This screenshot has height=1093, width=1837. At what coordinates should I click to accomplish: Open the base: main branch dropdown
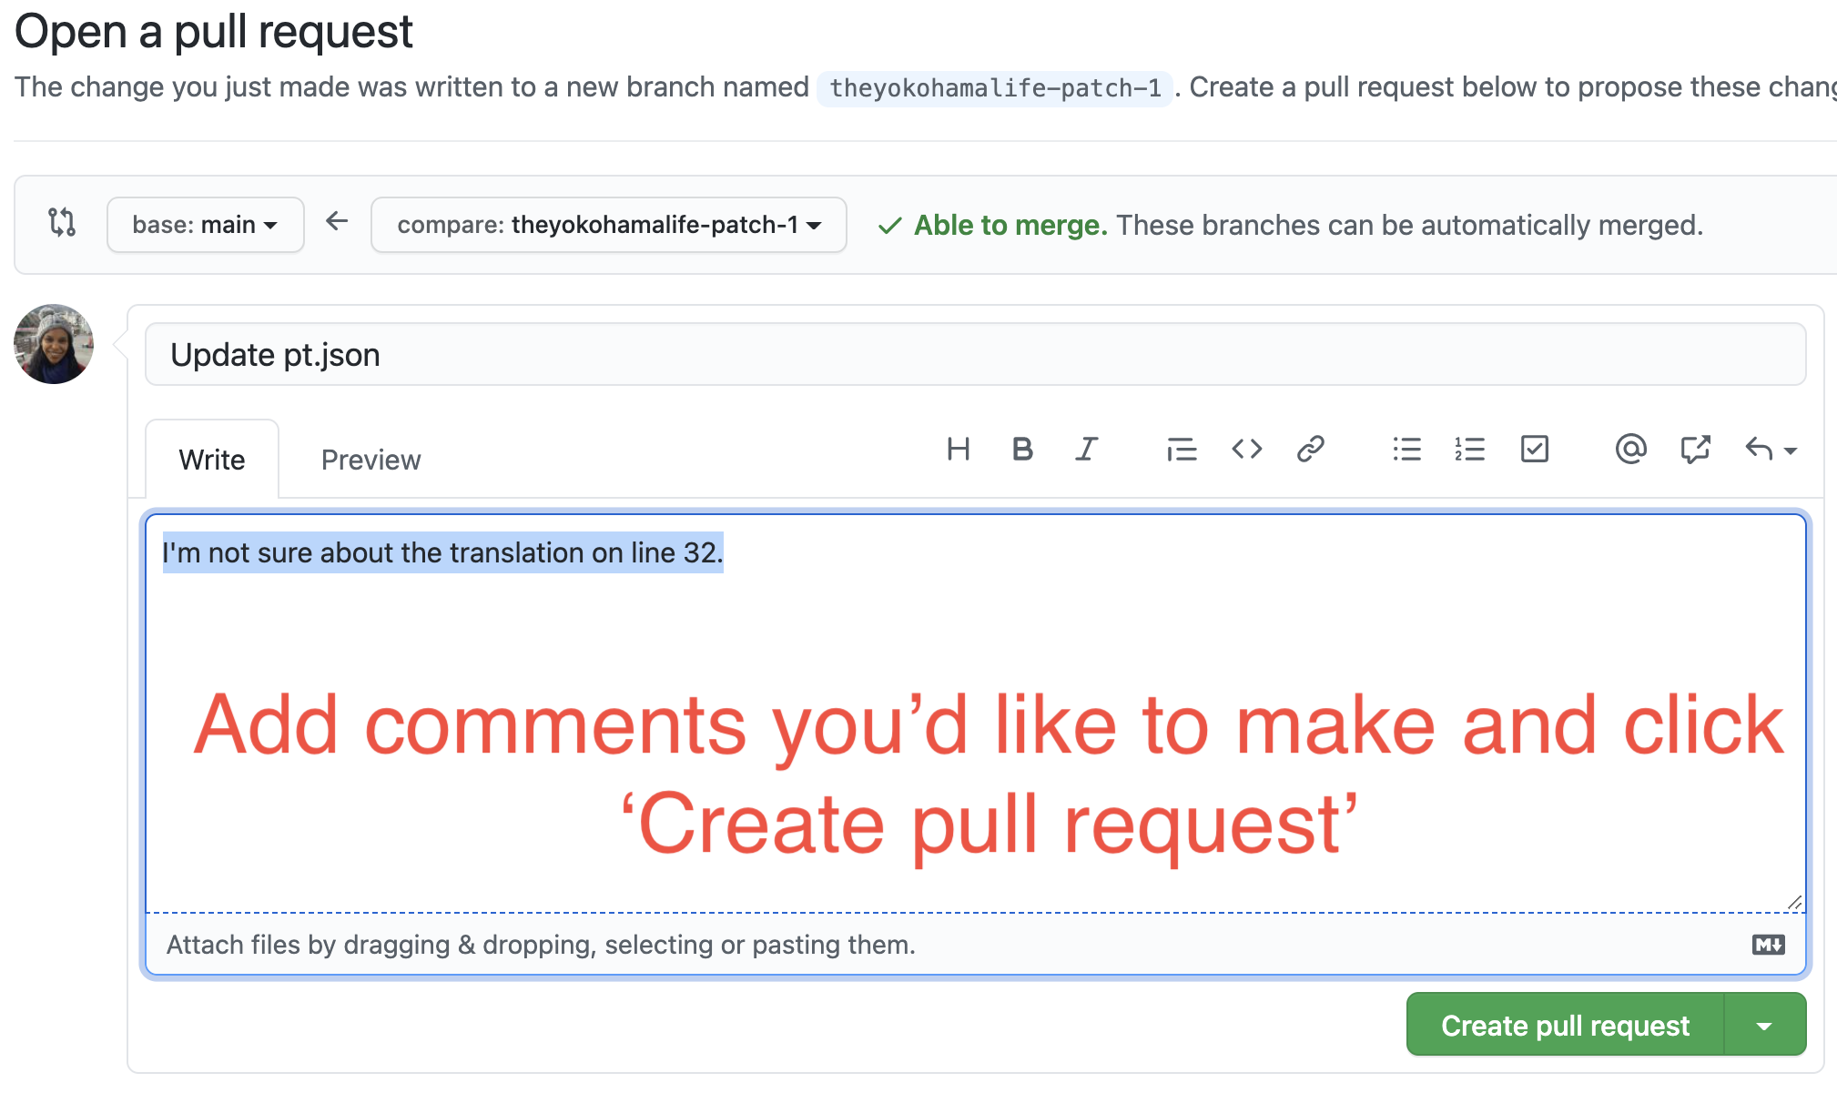coord(205,225)
